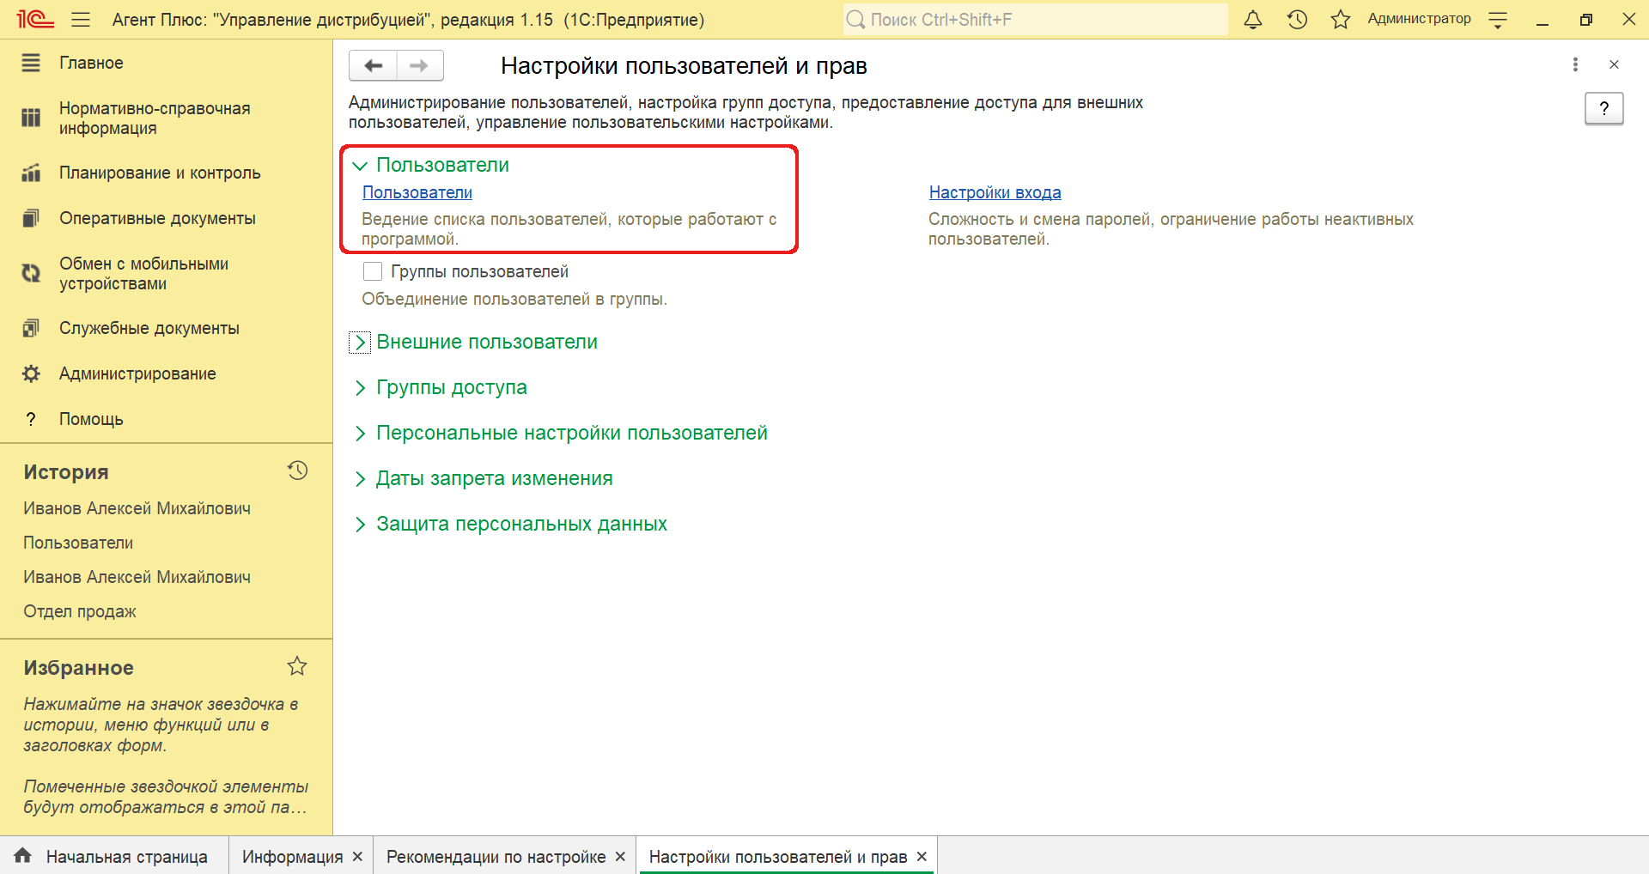Image resolution: width=1649 pixels, height=874 pixels.
Task: Enable the Группы пользователей checkbox
Action: point(373,271)
